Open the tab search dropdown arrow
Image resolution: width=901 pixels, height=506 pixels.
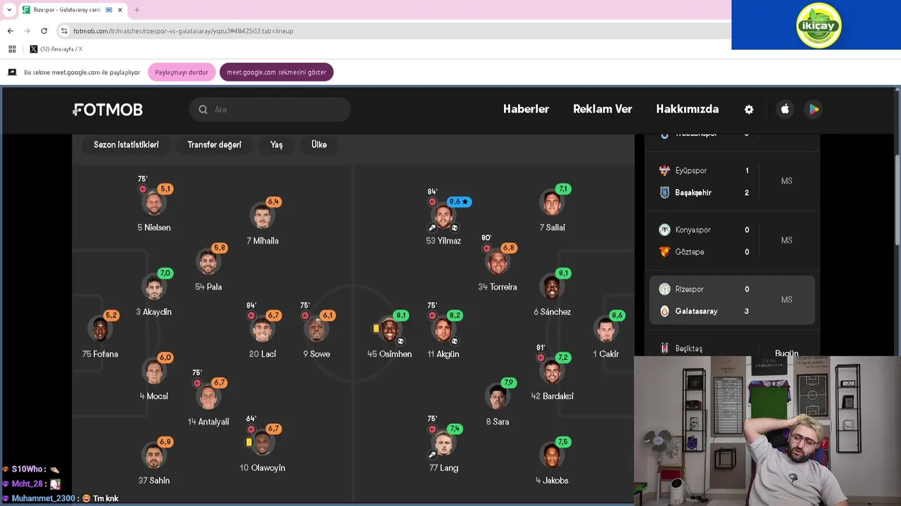pos(8,10)
